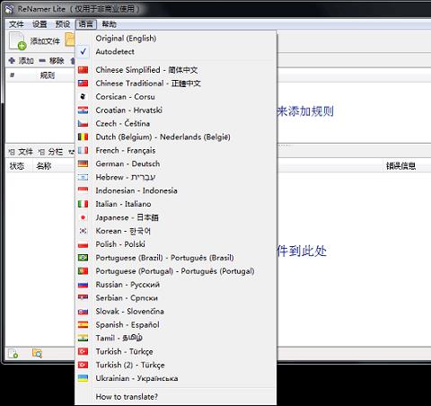The height and width of the screenshot is (406, 431).
Task: Choose Chinese Traditional language
Action: [x=176, y=84]
